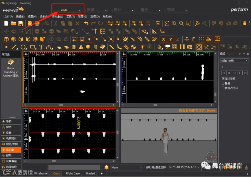Viewport: 251px width, 177px height.
Task: Open the 设备 sidebar panel button
Action: point(11,133)
